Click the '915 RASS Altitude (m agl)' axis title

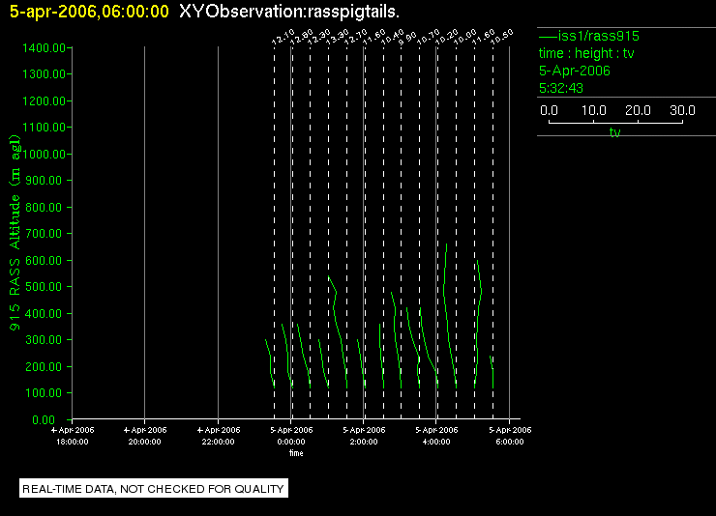tap(15, 233)
